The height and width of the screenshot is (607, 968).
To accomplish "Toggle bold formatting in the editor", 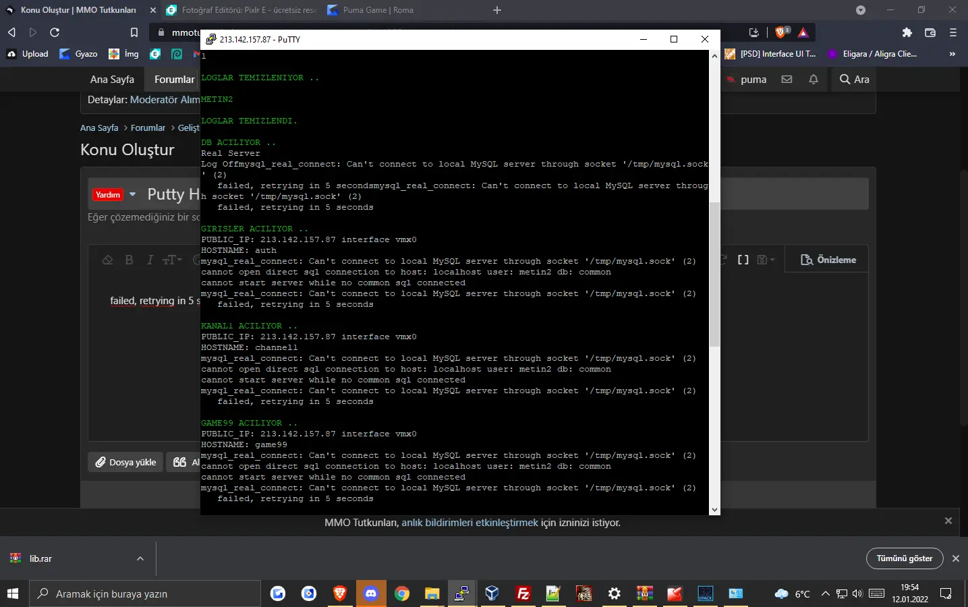I will [129, 260].
